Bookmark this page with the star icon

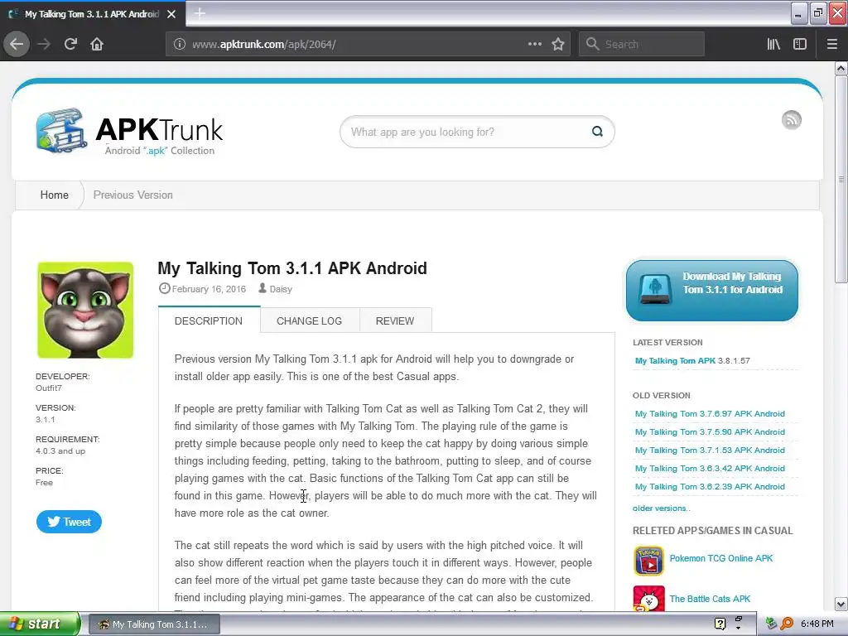[558, 44]
